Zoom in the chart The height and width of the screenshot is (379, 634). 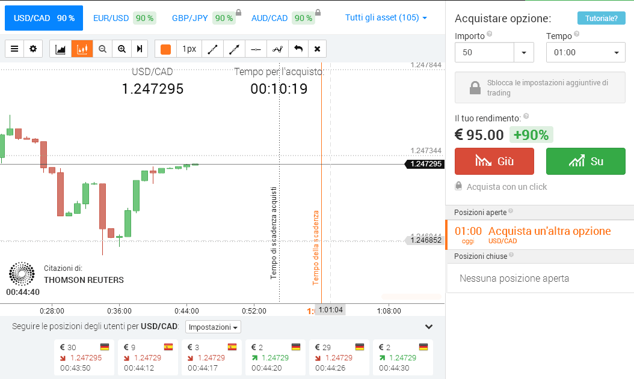coord(122,49)
